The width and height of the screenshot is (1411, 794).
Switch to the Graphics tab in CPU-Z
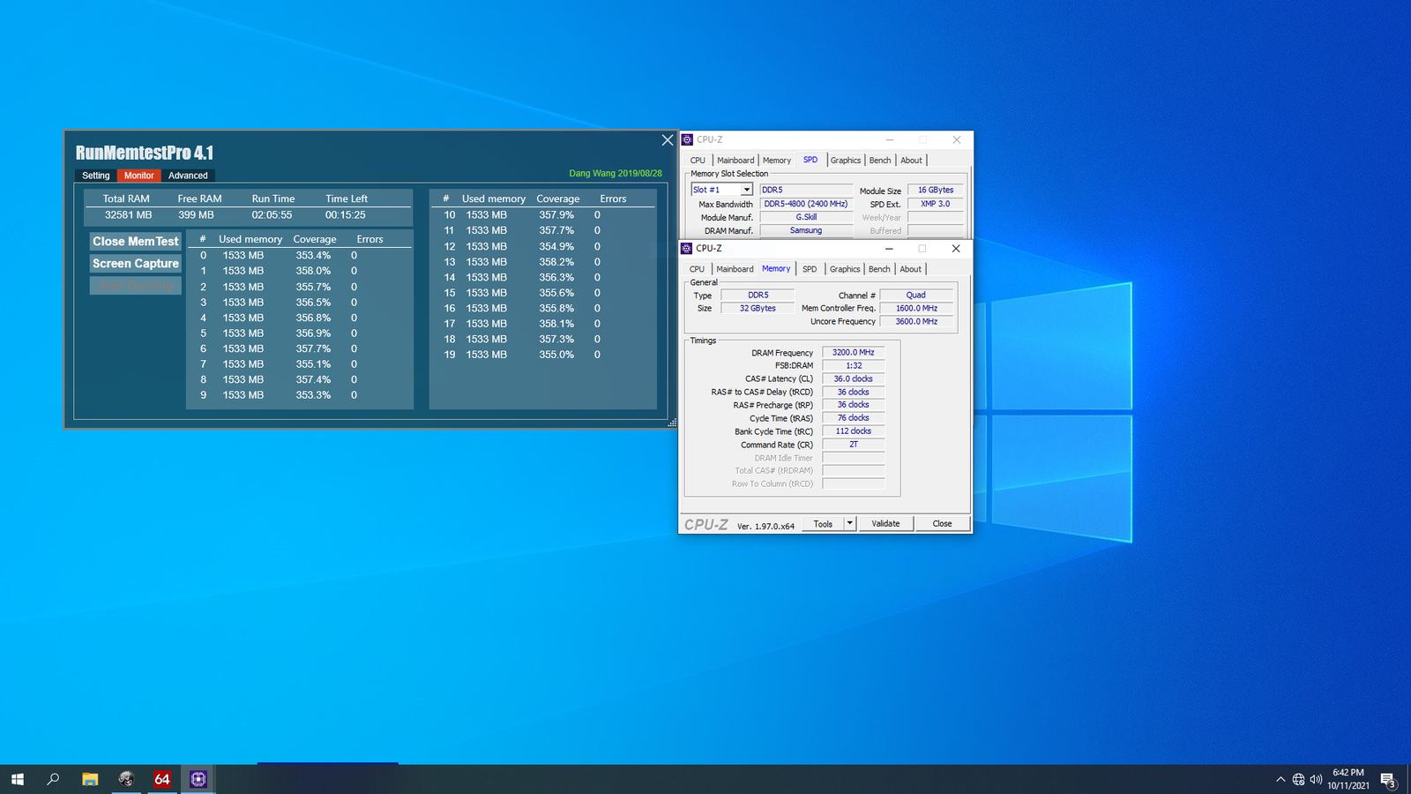pos(844,268)
